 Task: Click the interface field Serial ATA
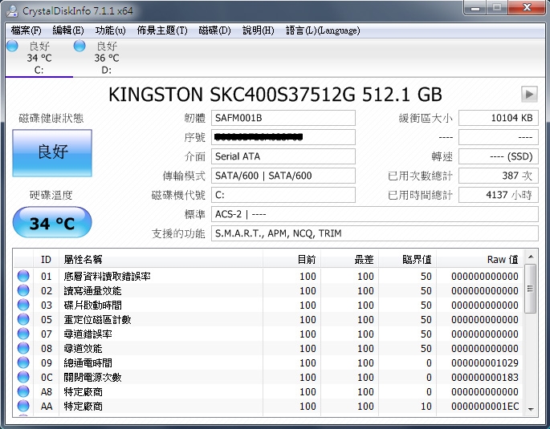click(x=283, y=156)
